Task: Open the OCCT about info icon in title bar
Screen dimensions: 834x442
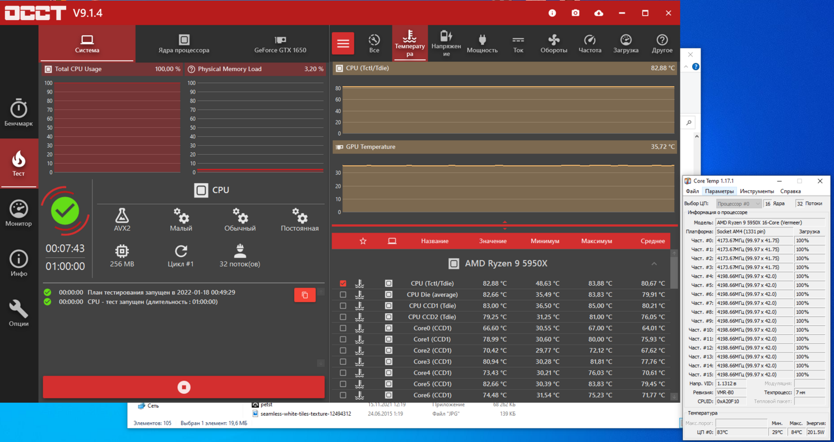Action: (552, 13)
